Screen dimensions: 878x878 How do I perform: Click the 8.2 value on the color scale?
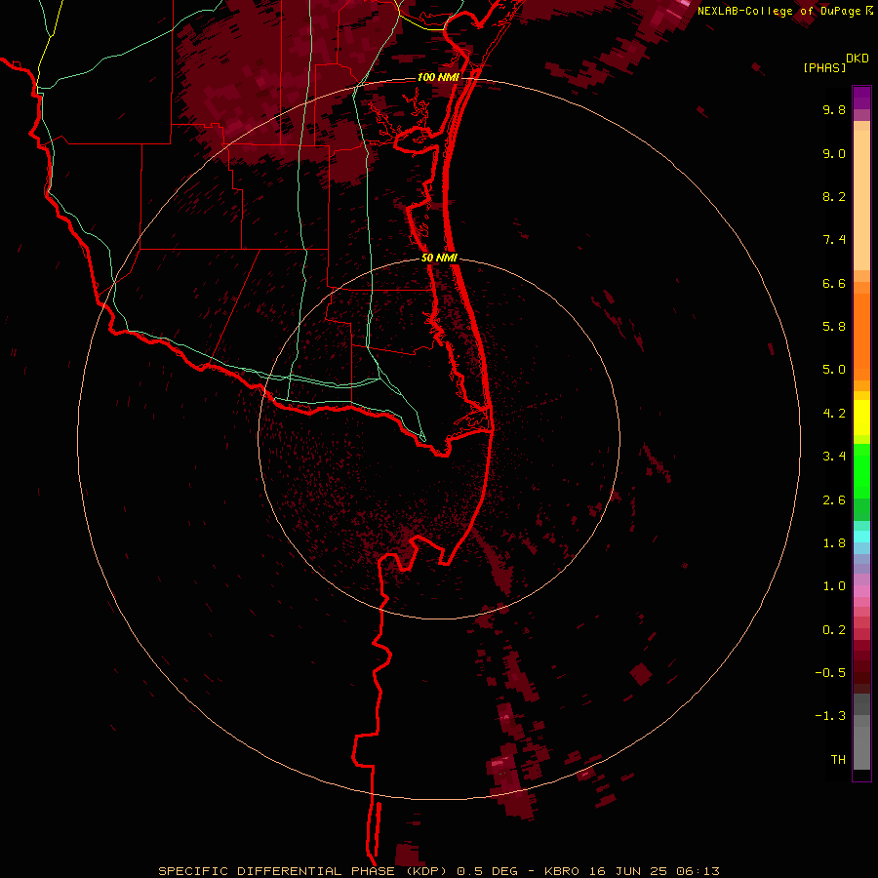point(834,196)
